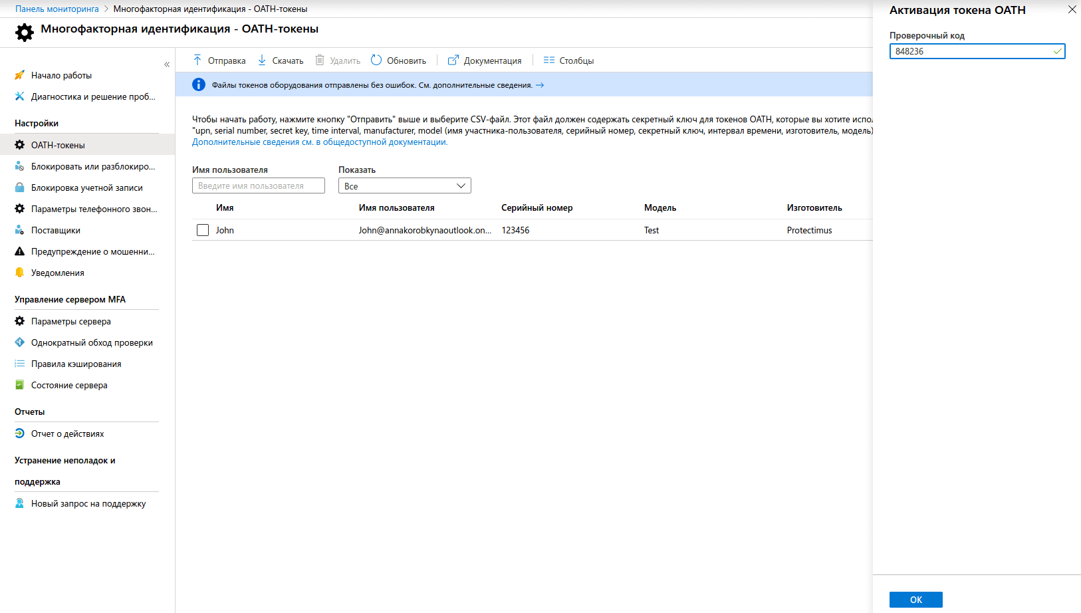
Task: Open Предупреждение о мошенничестве item
Action: pyautogui.click(x=93, y=252)
